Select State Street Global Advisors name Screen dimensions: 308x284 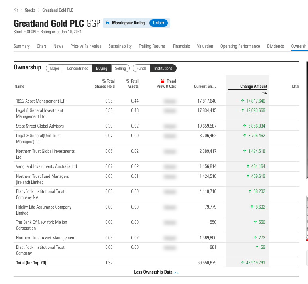tap(40, 126)
